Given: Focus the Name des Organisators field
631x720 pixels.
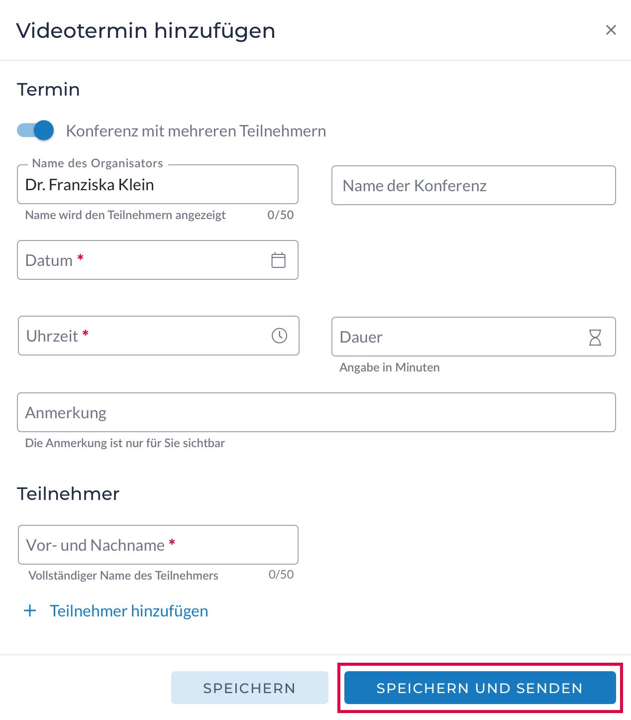Looking at the screenshot, I should (x=157, y=185).
